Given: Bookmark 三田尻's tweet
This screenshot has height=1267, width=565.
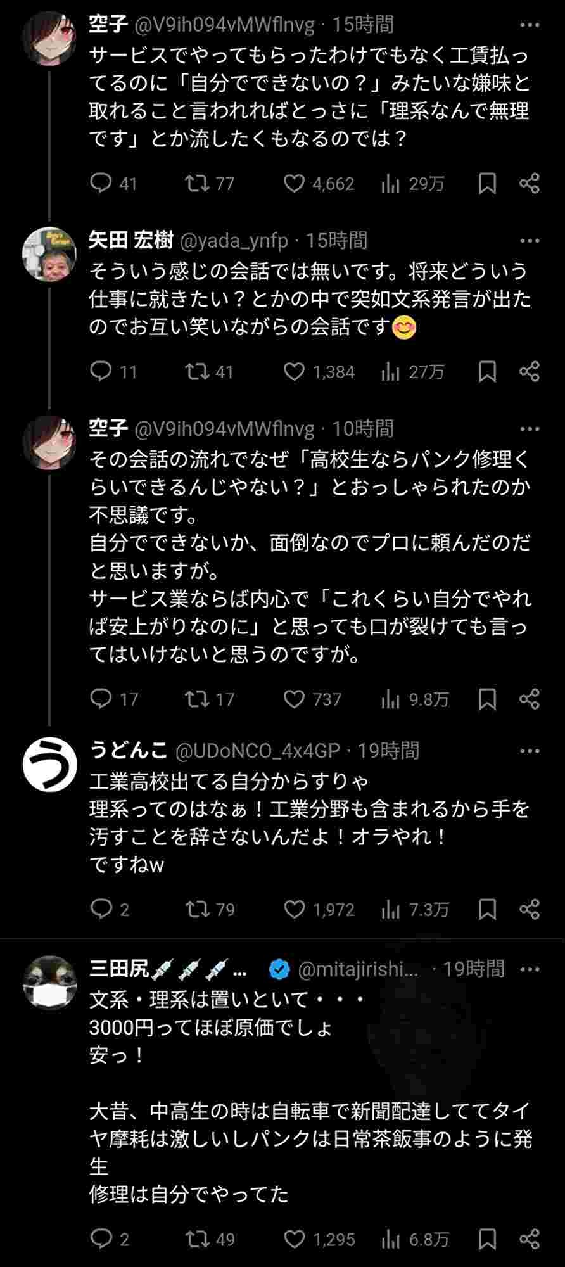Looking at the screenshot, I should pyautogui.click(x=486, y=1238).
